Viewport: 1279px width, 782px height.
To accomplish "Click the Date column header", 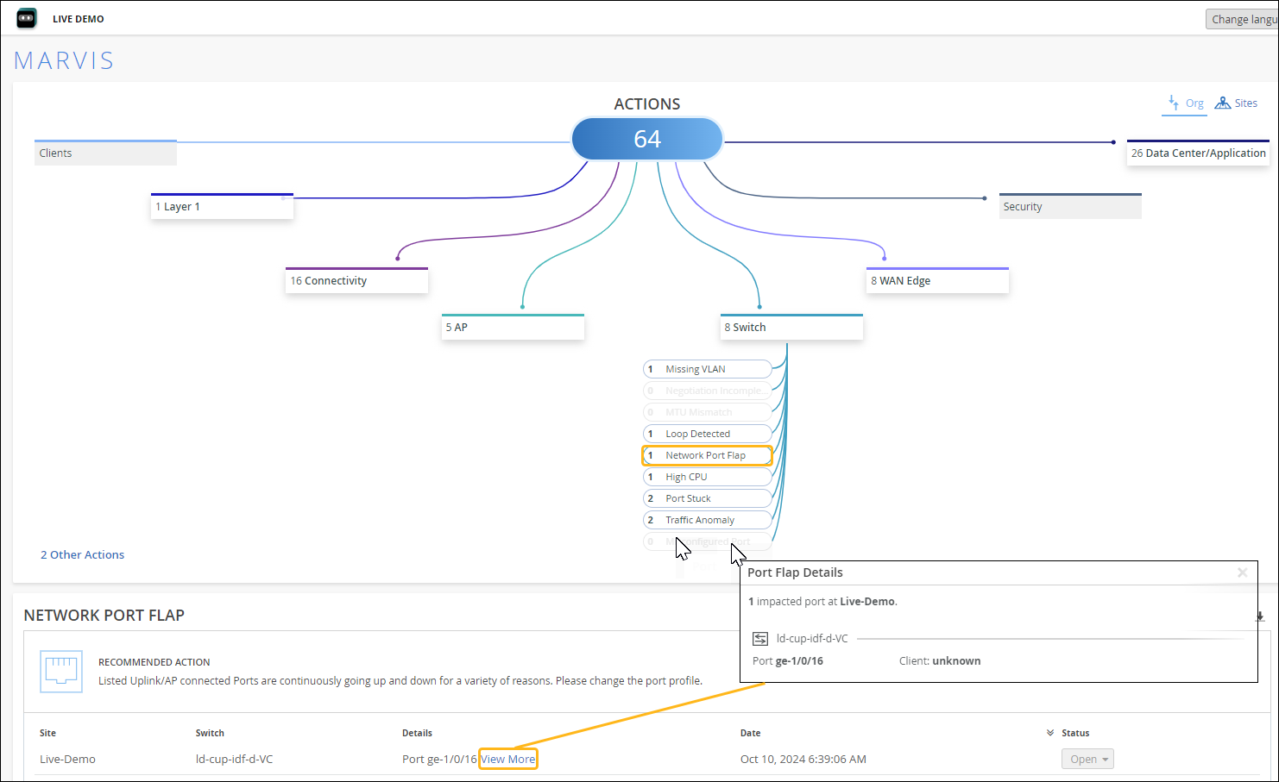I will [751, 733].
